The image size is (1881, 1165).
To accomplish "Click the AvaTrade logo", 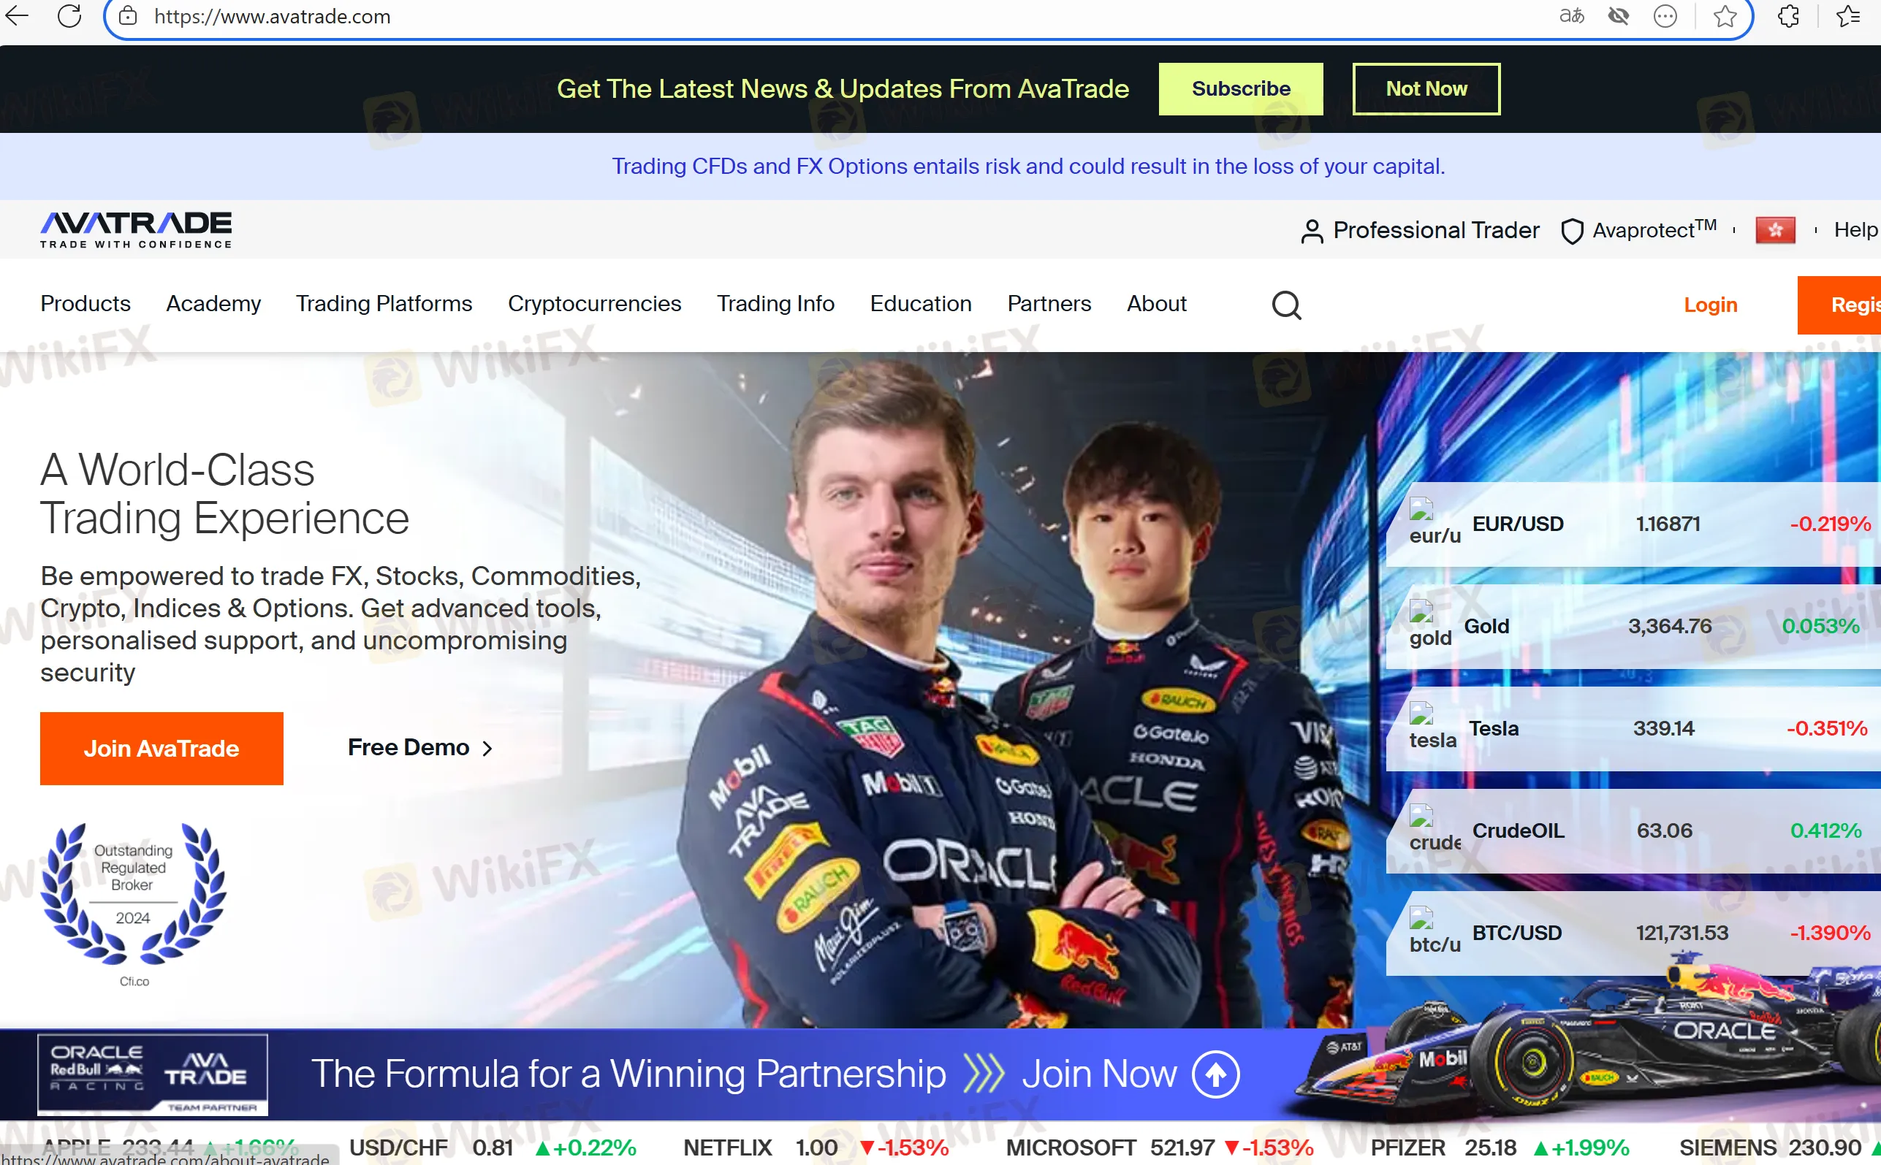I will click(x=136, y=229).
